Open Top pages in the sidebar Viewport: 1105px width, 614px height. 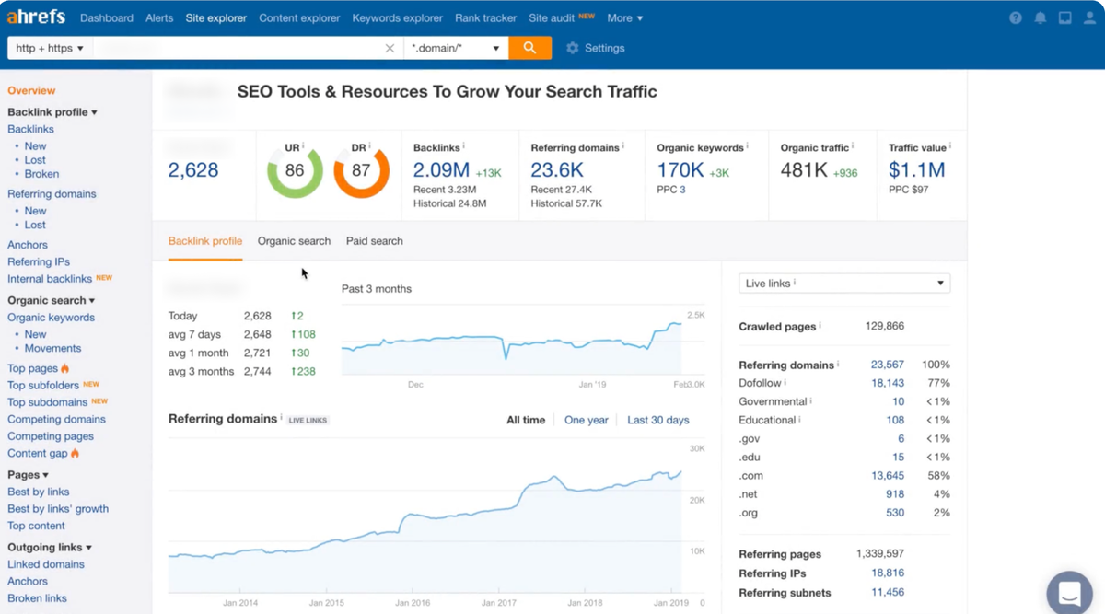coord(32,368)
